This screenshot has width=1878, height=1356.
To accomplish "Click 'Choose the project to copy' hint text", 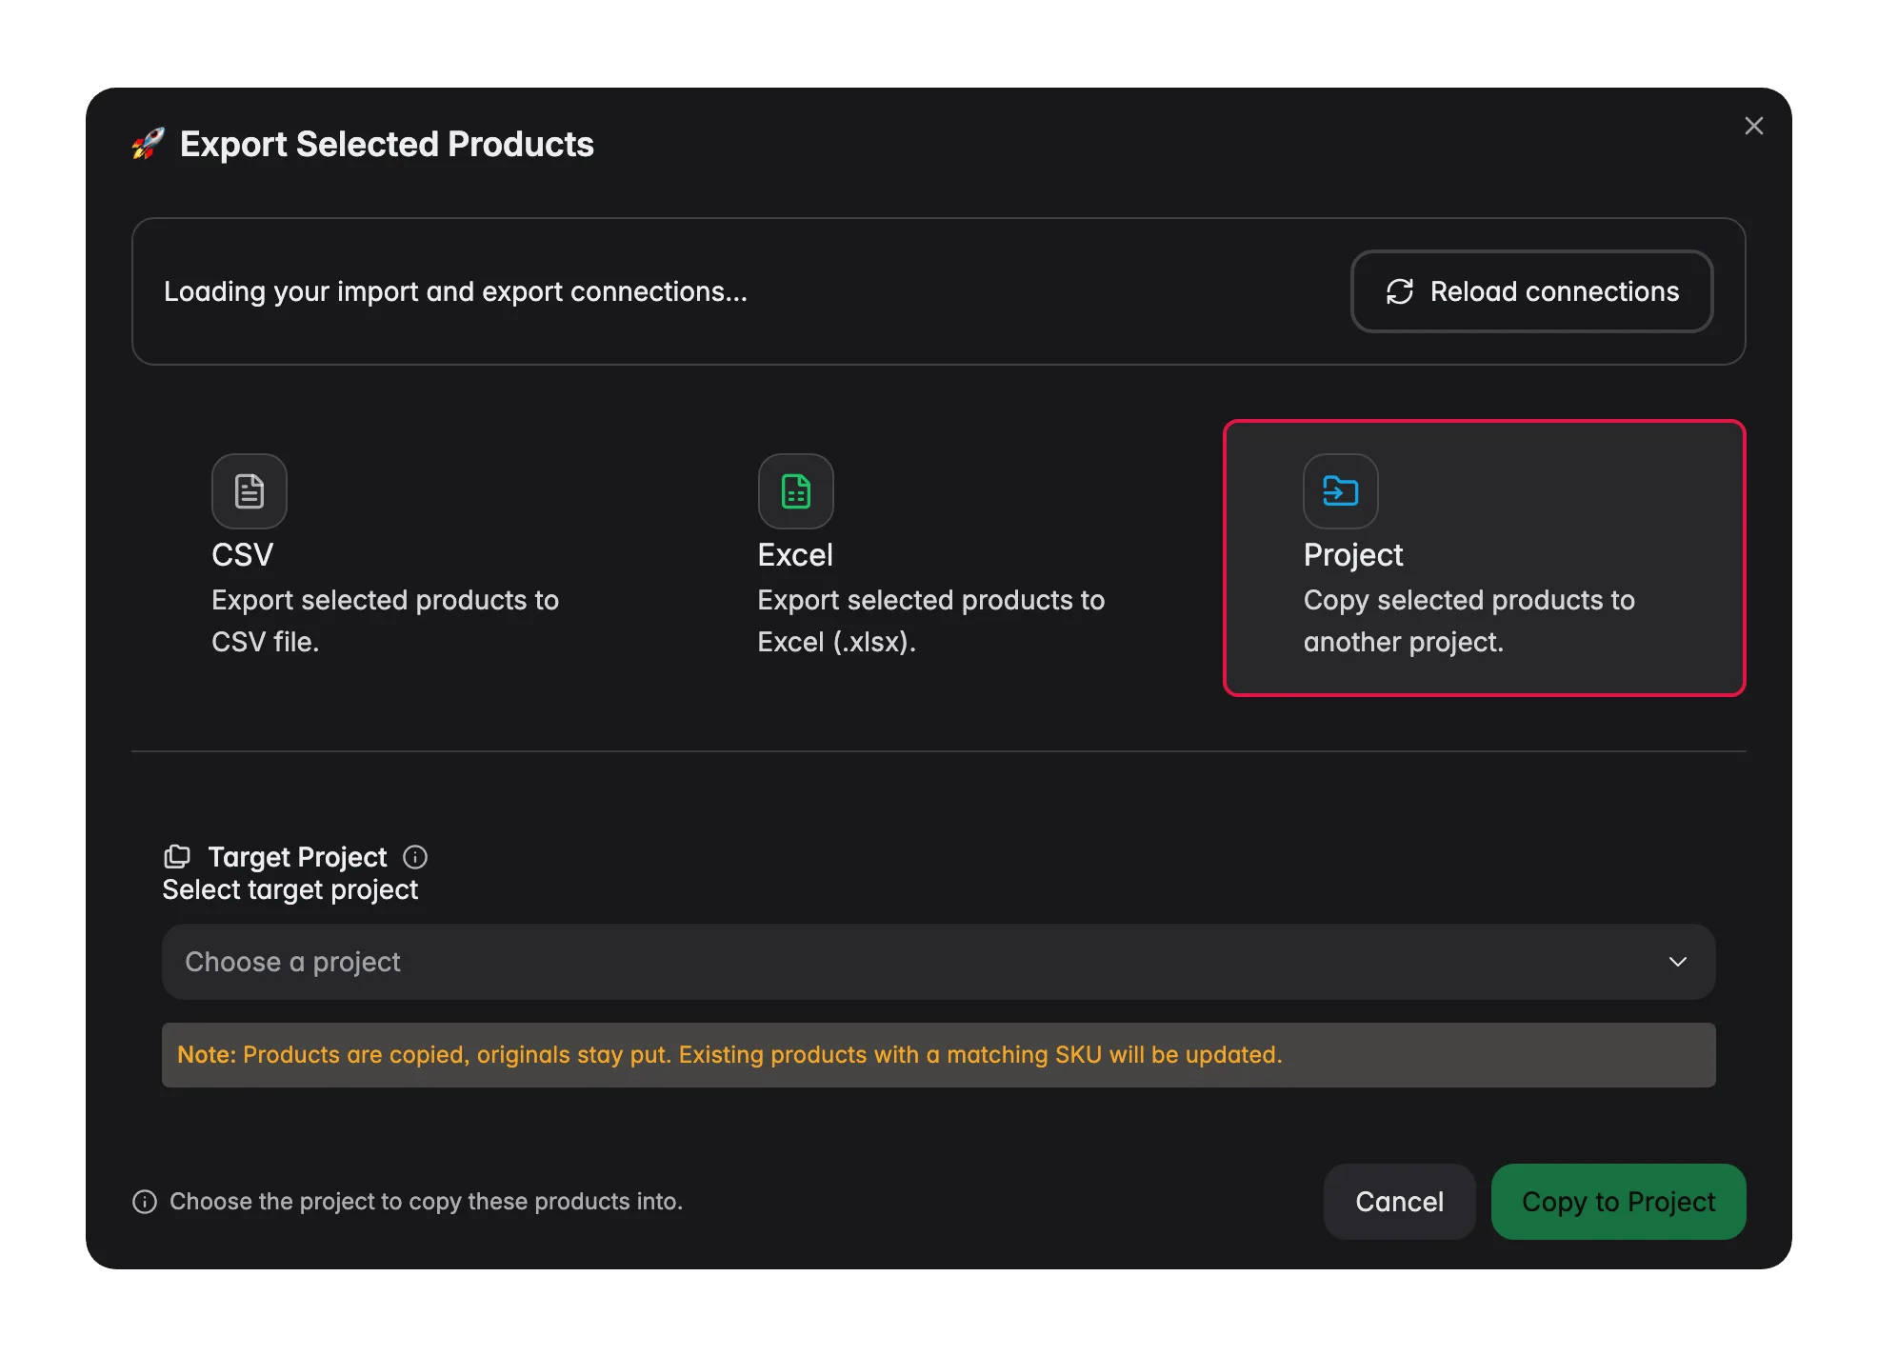I will pos(427,1202).
